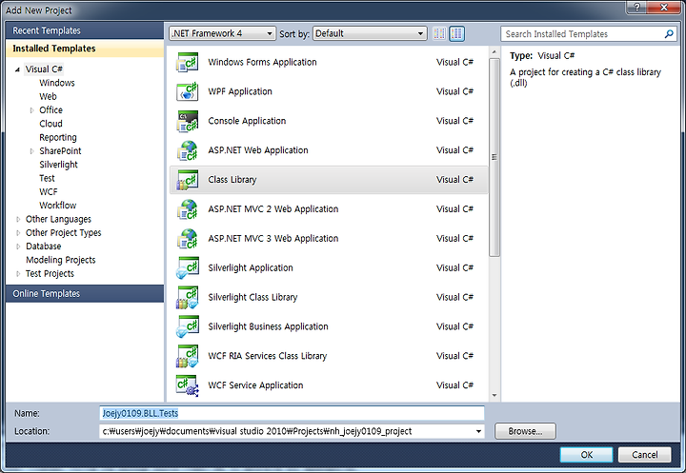Viewport: 686px width, 473px height.
Task: Click the template list scrollbar thumb
Action: point(494,157)
